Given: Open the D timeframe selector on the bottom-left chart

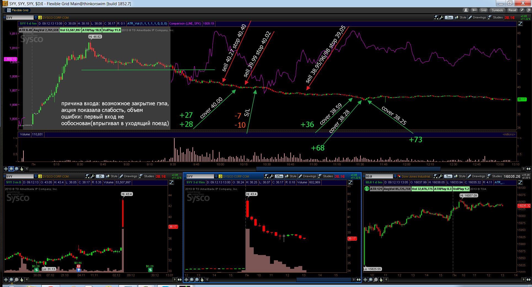Looking at the screenshot, I should pos(100,176).
